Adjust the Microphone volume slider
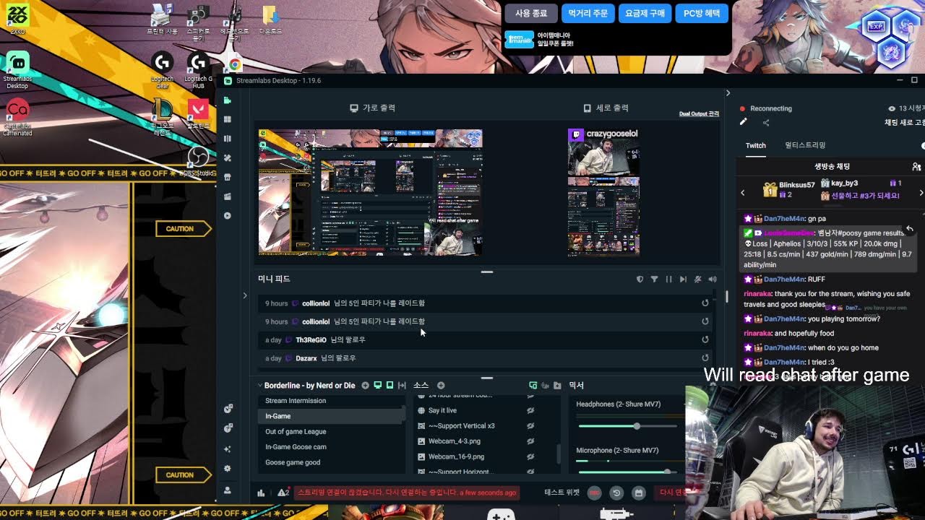This screenshot has height=520, width=925. tap(627, 472)
